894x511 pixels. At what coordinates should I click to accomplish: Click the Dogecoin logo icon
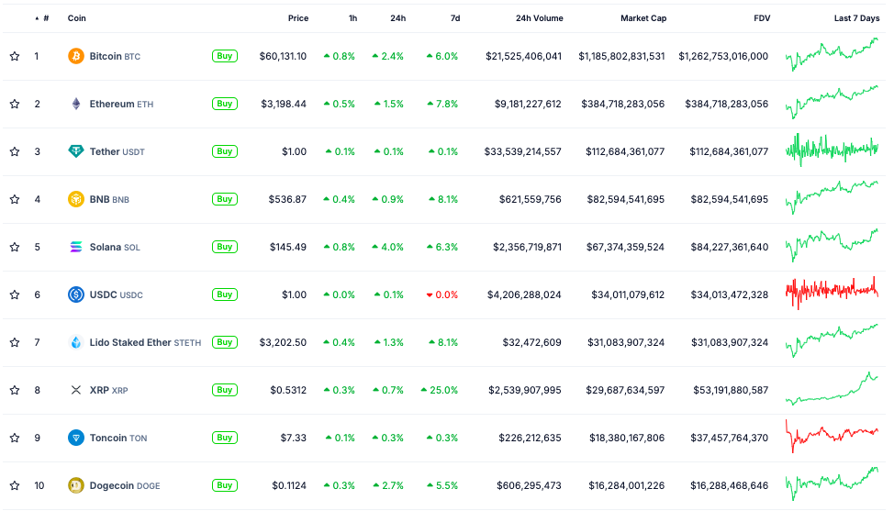coord(76,485)
